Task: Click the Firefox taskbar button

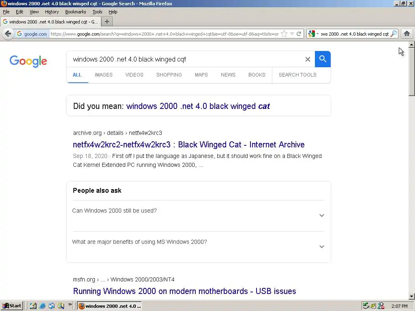Action: (109, 306)
